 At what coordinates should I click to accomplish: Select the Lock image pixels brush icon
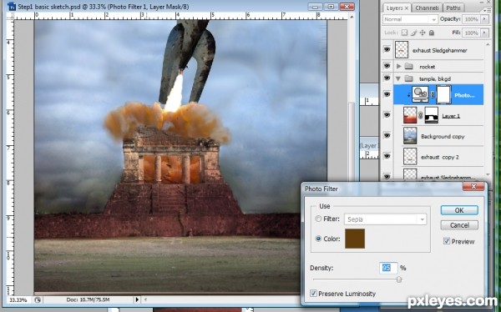pyautogui.click(x=413, y=33)
